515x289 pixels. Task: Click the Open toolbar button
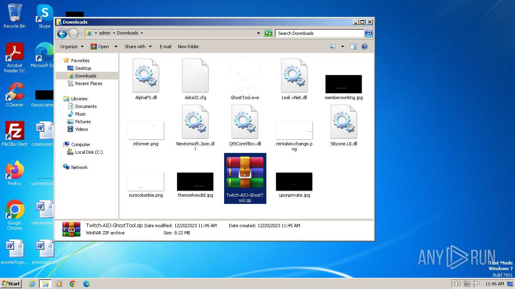point(100,47)
